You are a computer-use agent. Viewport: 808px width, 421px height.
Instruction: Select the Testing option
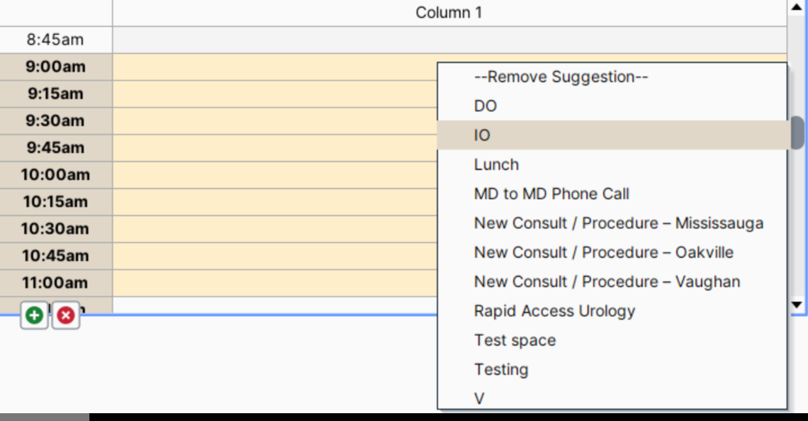501,369
